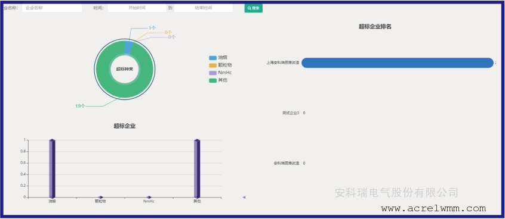
Task: Open the end time picker field
Action: (203, 8)
